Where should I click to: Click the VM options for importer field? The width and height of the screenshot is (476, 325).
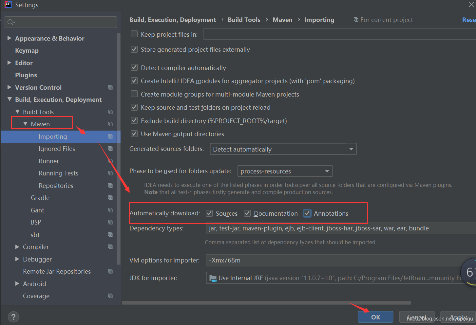[341, 261]
